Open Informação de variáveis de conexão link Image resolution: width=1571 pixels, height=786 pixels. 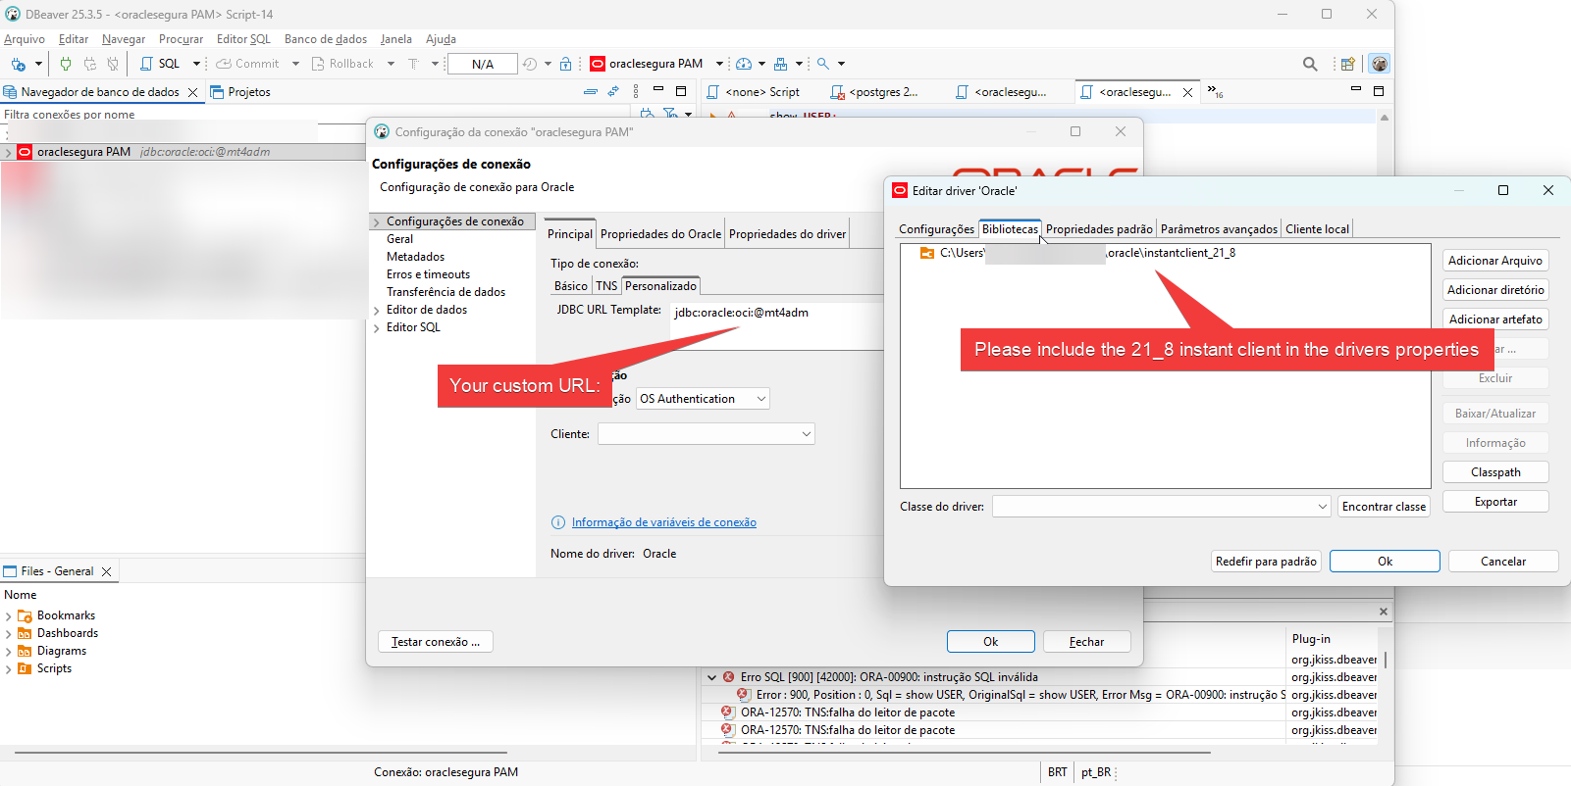pyautogui.click(x=663, y=522)
